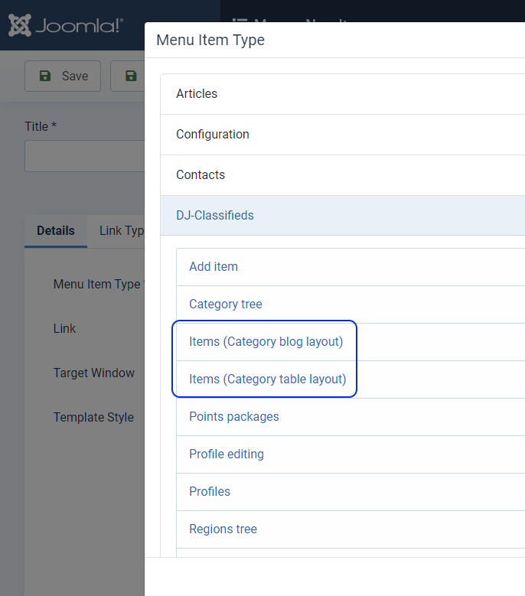525x596 pixels.
Task: Expand the Contacts menu type group
Action: [x=343, y=175]
